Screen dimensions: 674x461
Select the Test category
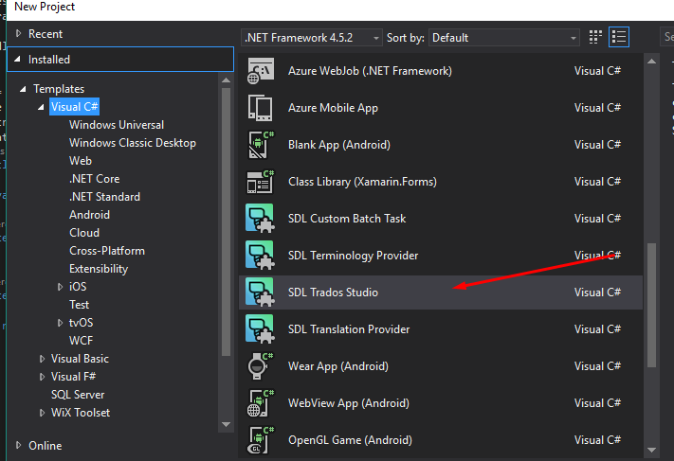[x=79, y=305]
